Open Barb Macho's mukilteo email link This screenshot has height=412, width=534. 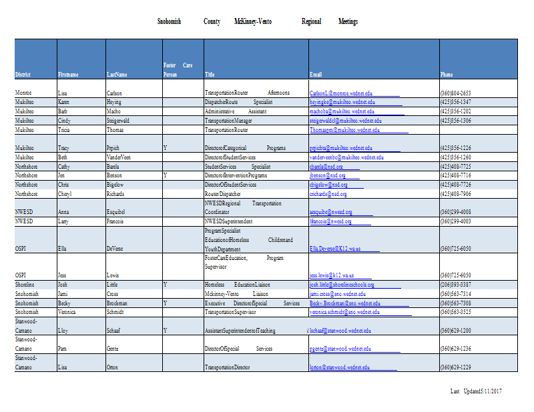[342, 111]
